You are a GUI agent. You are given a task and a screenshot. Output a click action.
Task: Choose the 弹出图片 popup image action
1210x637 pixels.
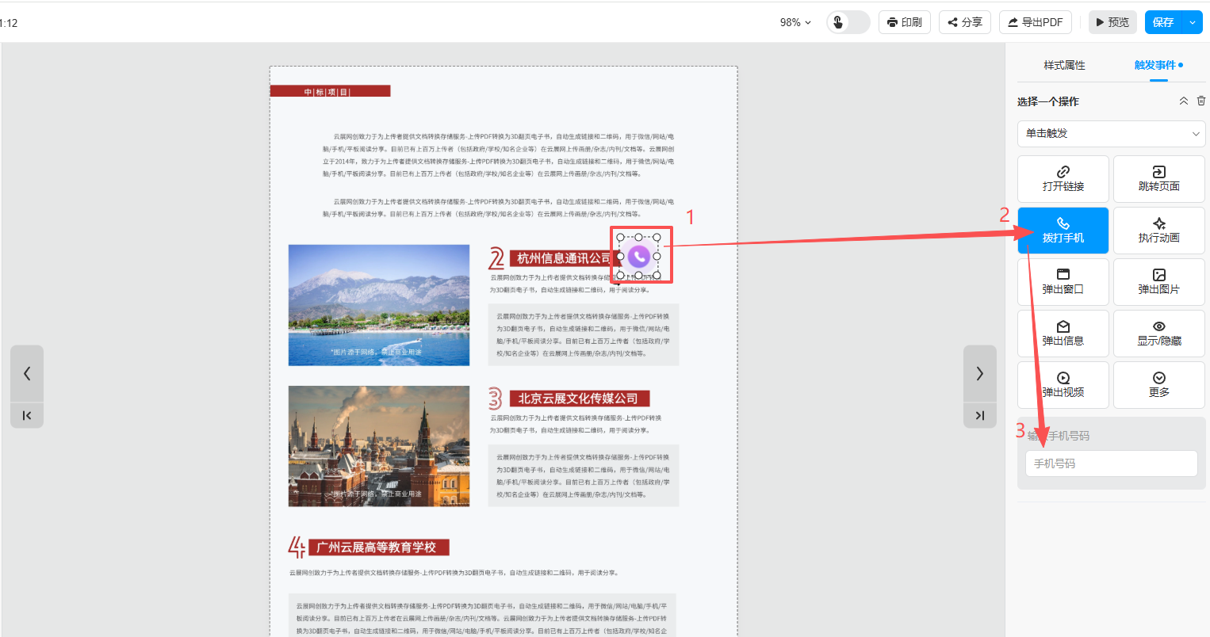coord(1158,282)
